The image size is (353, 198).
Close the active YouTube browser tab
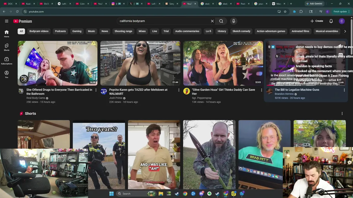pos(195,4)
